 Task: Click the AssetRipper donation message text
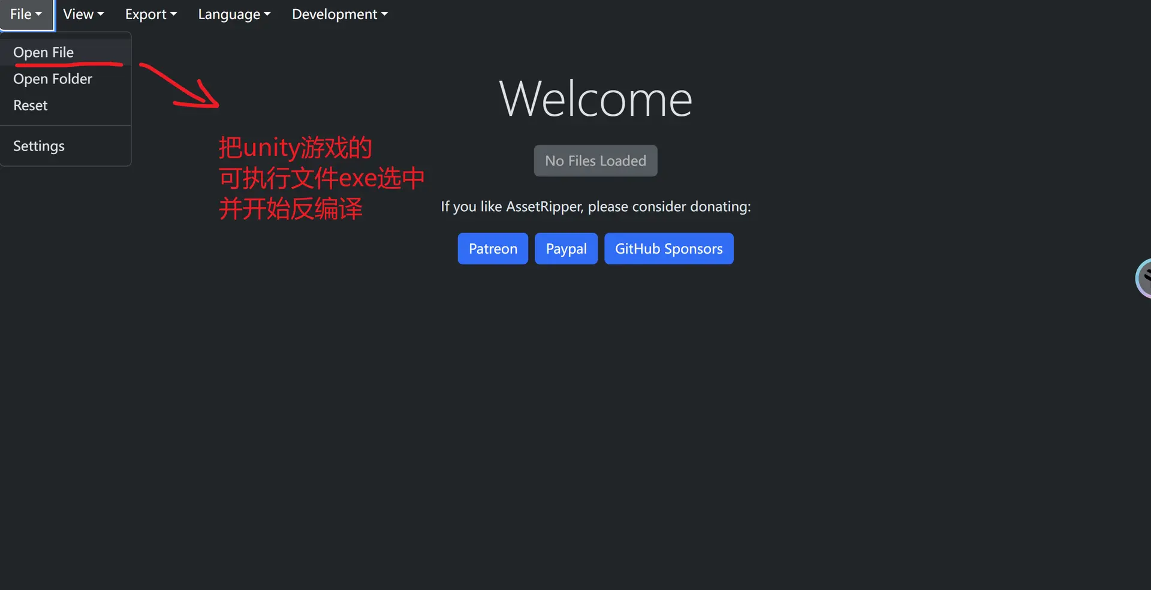pyautogui.click(x=595, y=206)
